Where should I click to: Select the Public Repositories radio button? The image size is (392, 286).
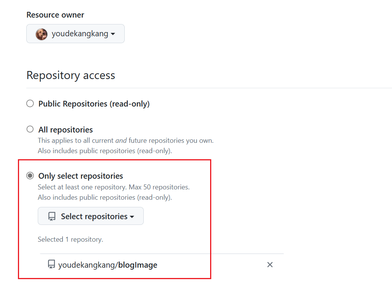point(30,103)
